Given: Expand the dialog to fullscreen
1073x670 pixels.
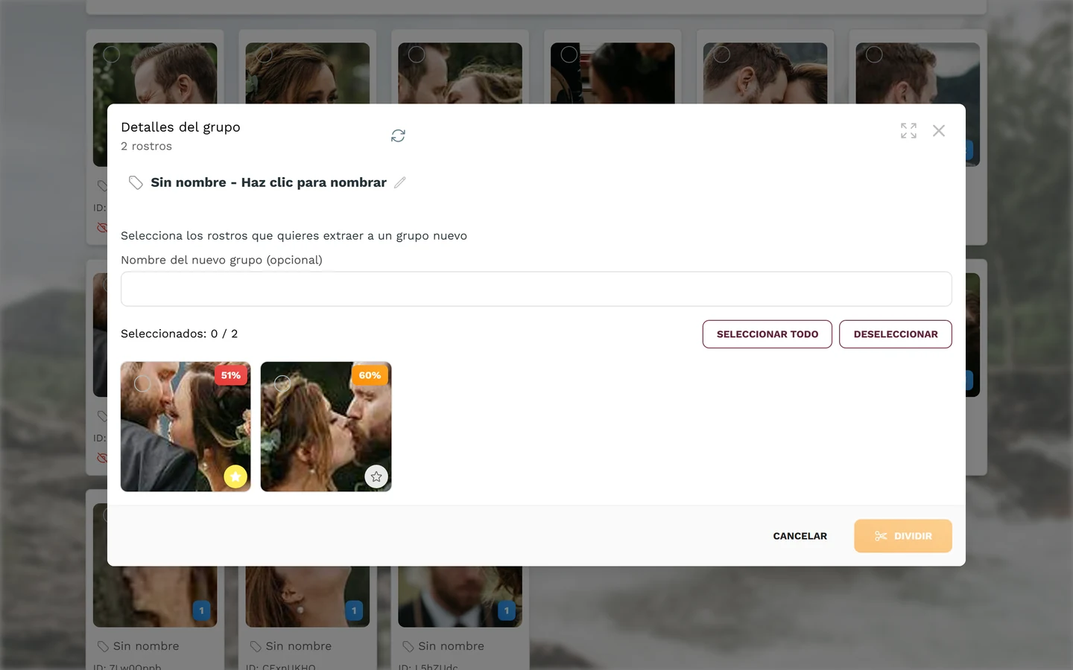Looking at the screenshot, I should [x=908, y=131].
